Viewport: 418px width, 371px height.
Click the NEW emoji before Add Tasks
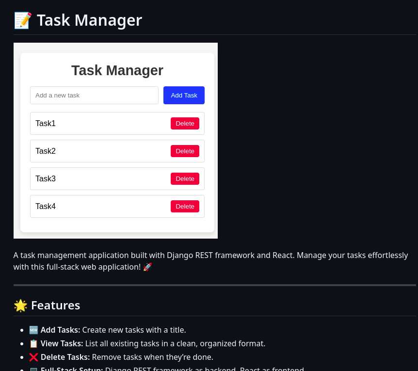pyautogui.click(x=33, y=330)
